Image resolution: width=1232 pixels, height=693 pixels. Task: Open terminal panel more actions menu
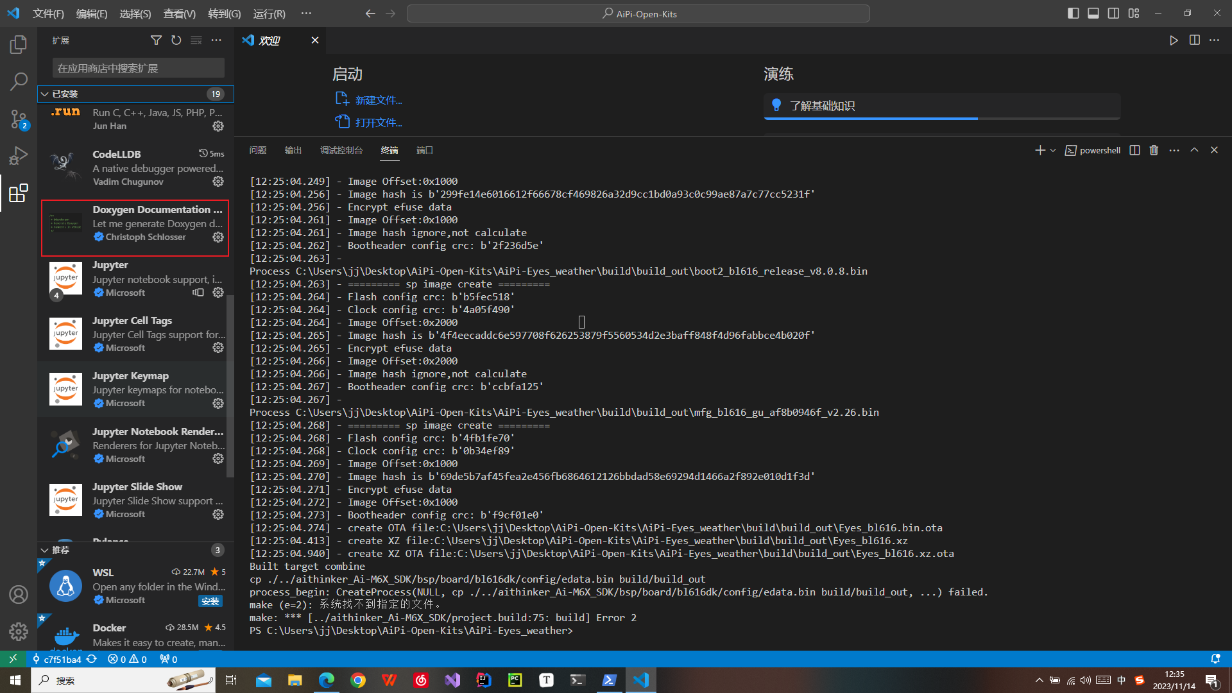1174,150
